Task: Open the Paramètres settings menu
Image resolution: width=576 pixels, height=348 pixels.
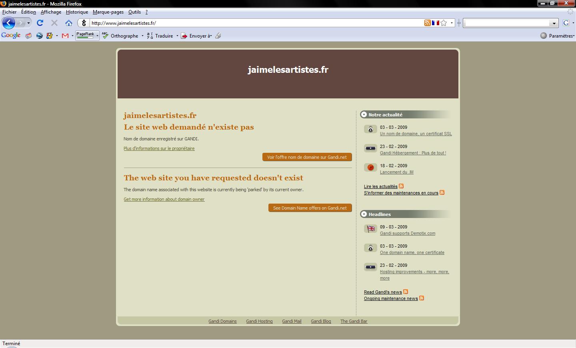Action: (557, 36)
